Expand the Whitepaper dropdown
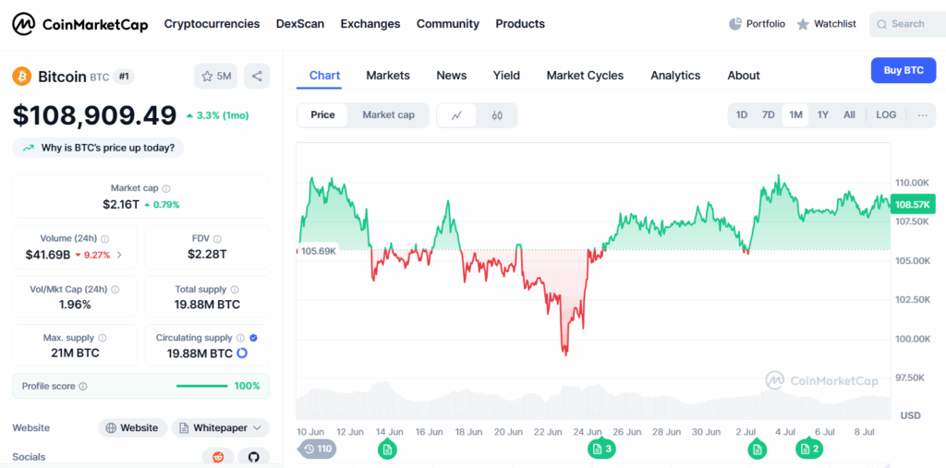946x468 pixels. [220, 427]
